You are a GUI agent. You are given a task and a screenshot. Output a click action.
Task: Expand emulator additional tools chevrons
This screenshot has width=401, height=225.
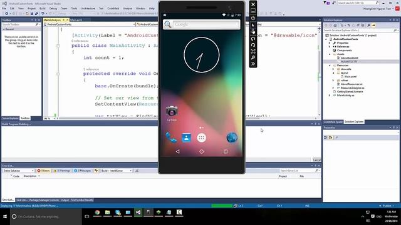pos(253,64)
